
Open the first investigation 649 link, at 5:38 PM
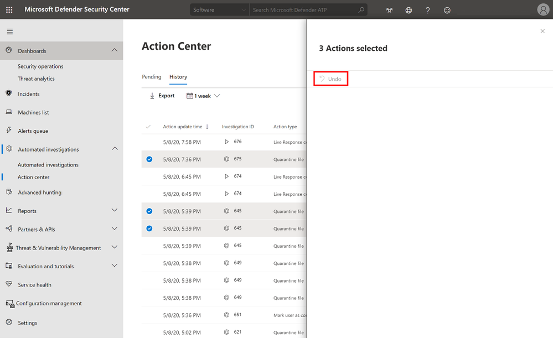click(237, 263)
